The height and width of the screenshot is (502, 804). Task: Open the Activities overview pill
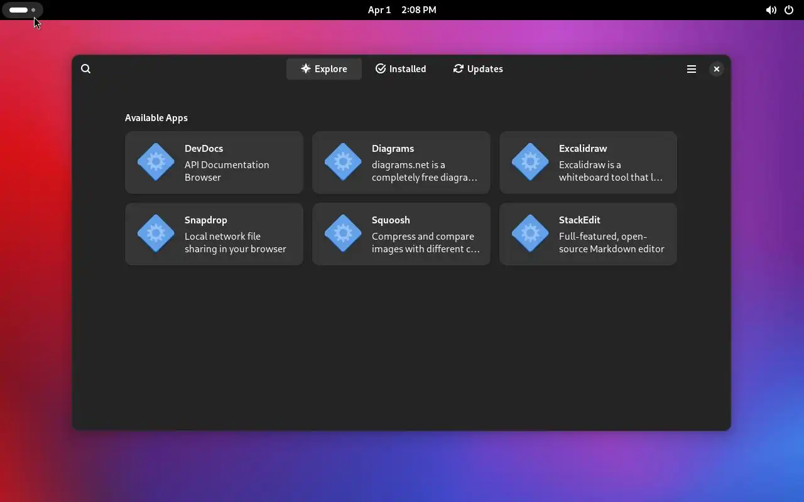(x=23, y=10)
